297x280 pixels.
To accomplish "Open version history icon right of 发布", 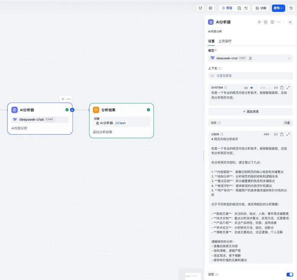I will click(291, 8).
